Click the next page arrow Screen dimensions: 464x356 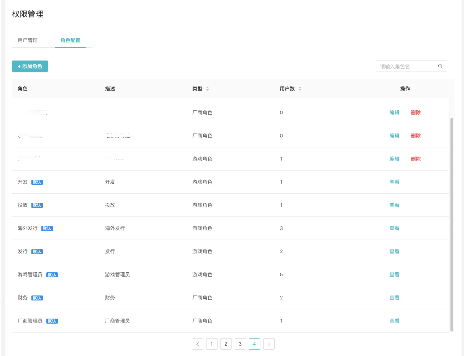pyautogui.click(x=269, y=344)
